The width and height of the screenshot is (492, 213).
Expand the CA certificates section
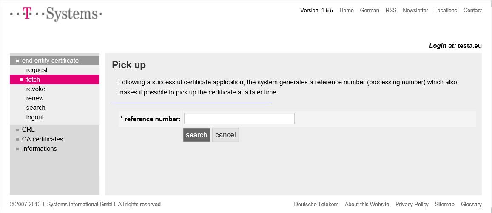pyautogui.click(x=42, y=139)
